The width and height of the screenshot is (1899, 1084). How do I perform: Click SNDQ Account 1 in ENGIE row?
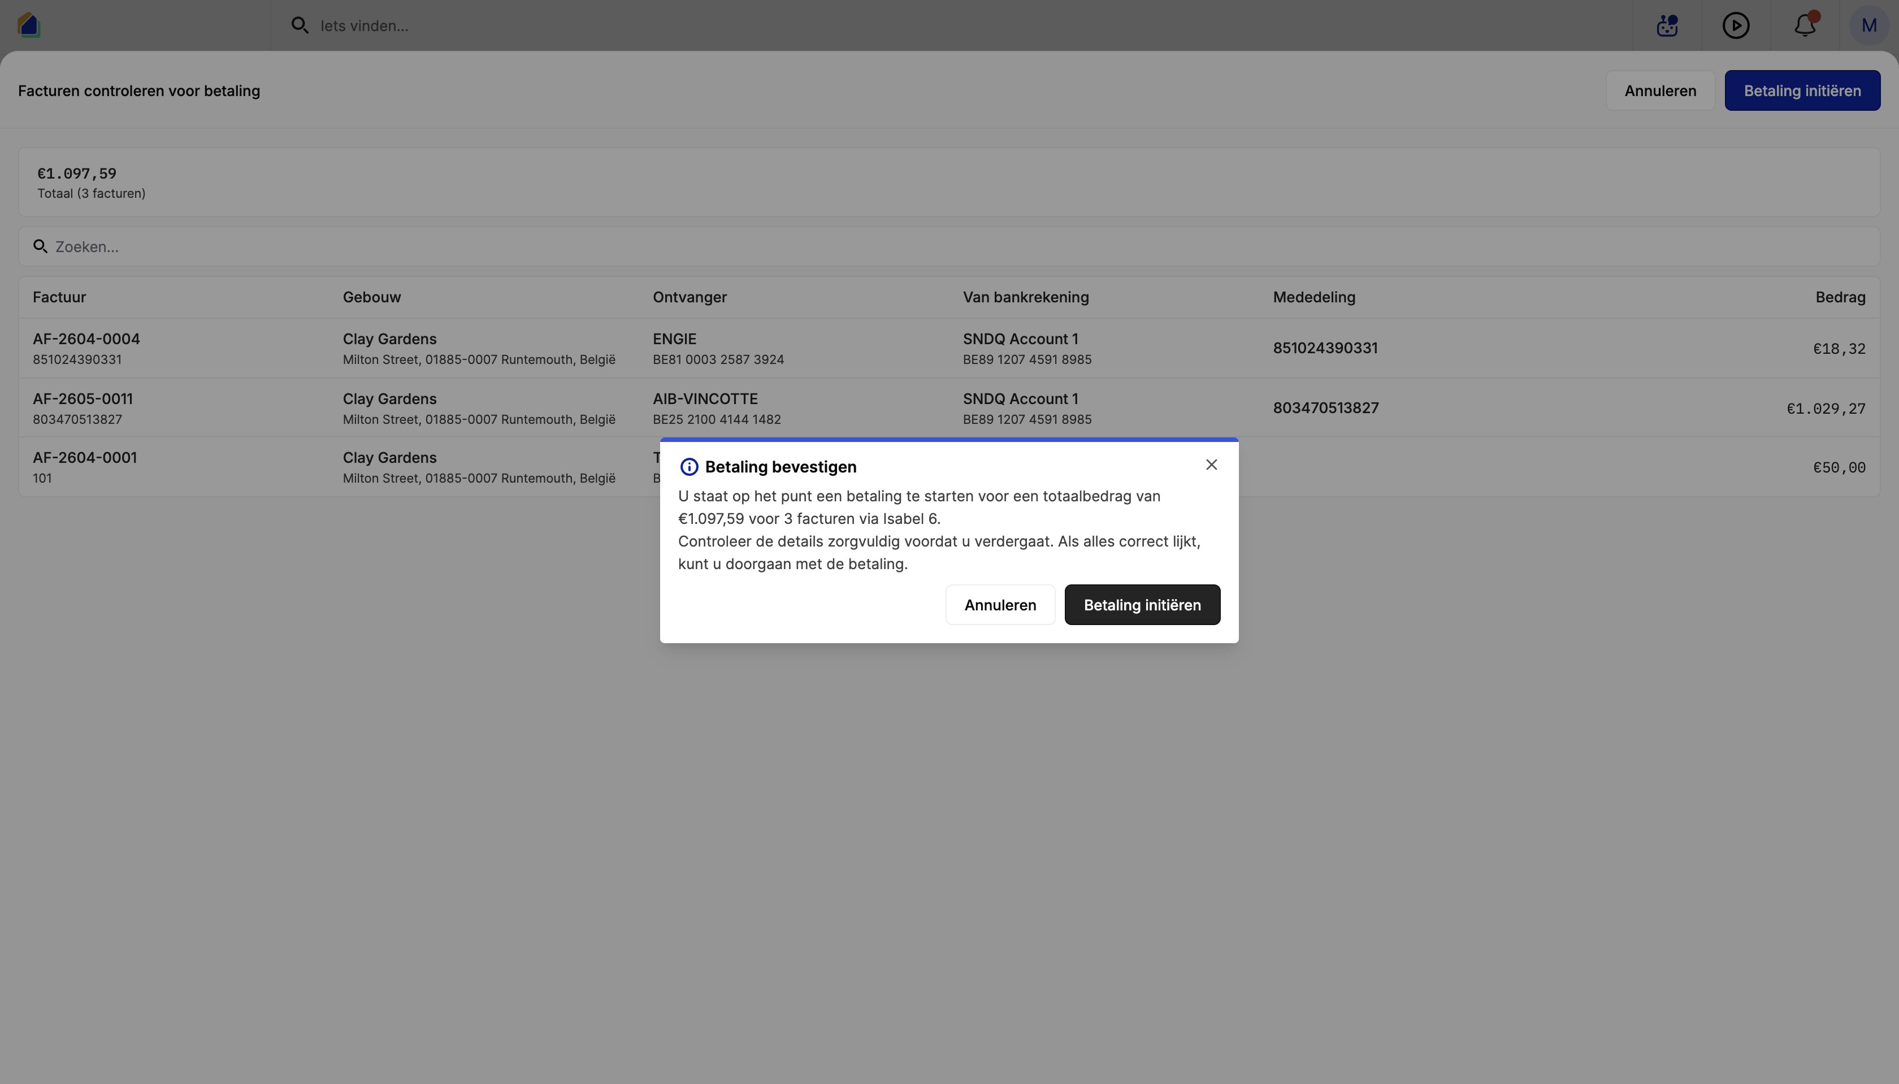pyautogui.click(x=1020, y=339)
